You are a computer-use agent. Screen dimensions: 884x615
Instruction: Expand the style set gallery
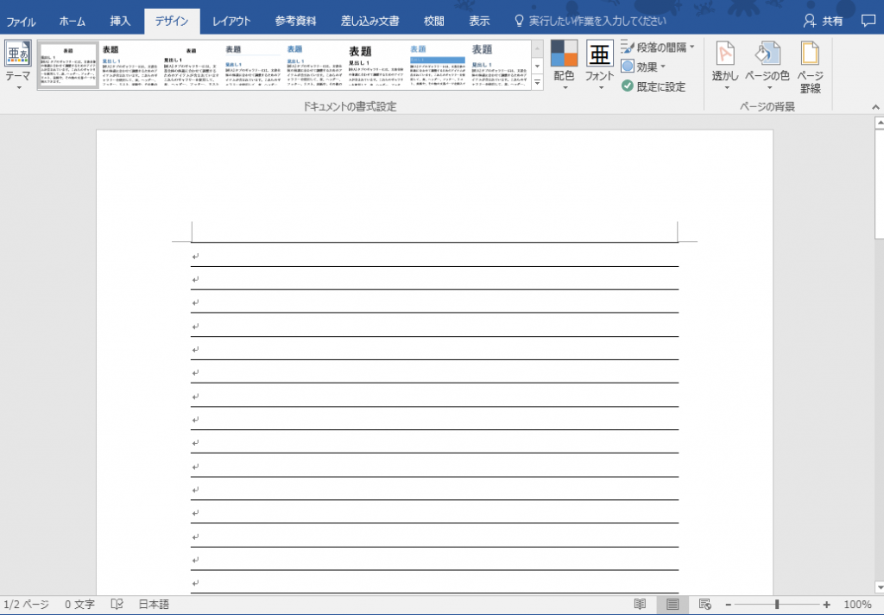point(537,82)
